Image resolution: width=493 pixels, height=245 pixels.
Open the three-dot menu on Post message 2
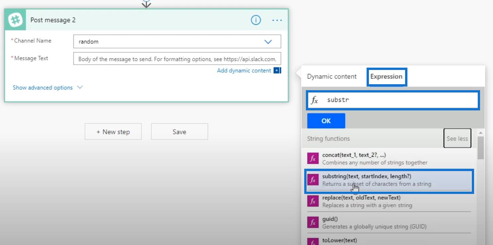click(277, 20)
